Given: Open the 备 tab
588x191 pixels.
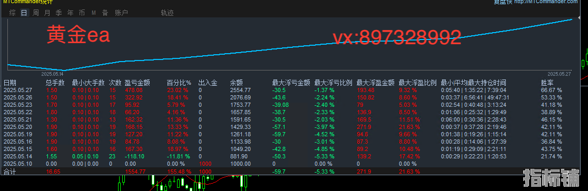Looking at the screenshot, I should tap(105, 13).
